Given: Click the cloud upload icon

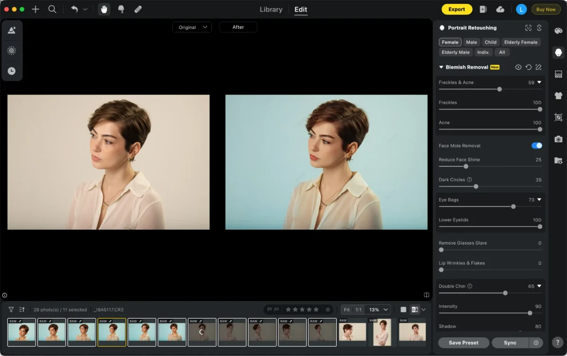Looking at the screenshot, I should [x=500, y=9].
